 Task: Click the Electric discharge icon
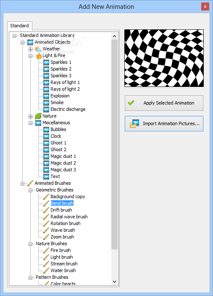pos(46,109)
